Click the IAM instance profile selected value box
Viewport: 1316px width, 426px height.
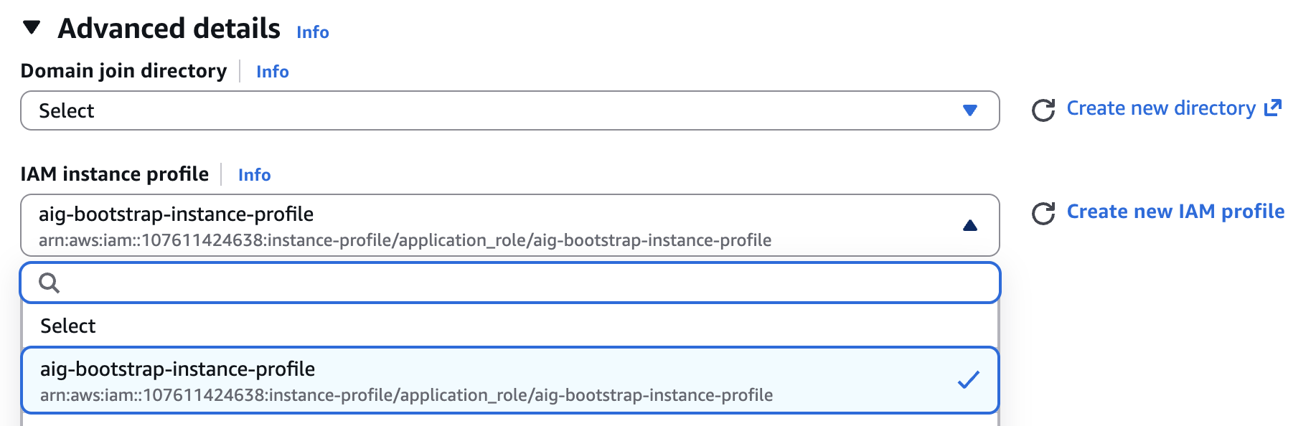510,225
